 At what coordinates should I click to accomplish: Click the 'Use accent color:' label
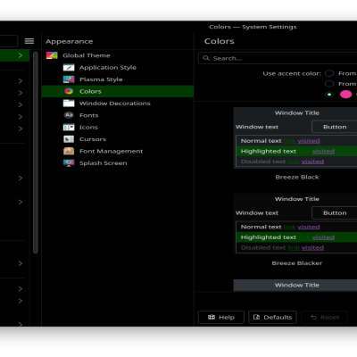pos(292,73)
